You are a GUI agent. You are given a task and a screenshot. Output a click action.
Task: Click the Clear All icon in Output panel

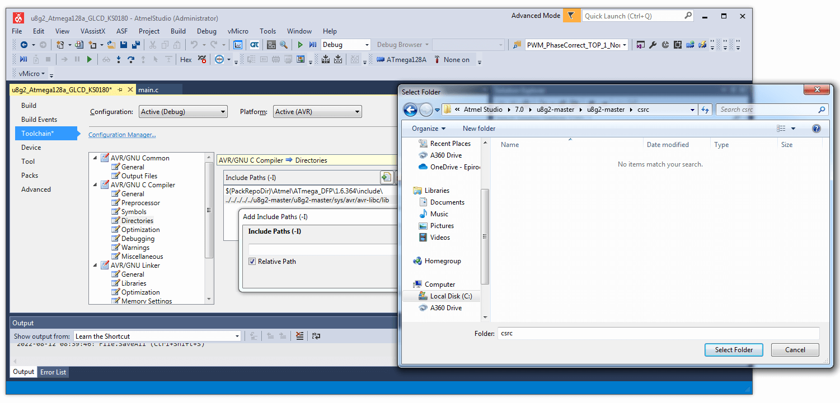click(x=300, y=336)
